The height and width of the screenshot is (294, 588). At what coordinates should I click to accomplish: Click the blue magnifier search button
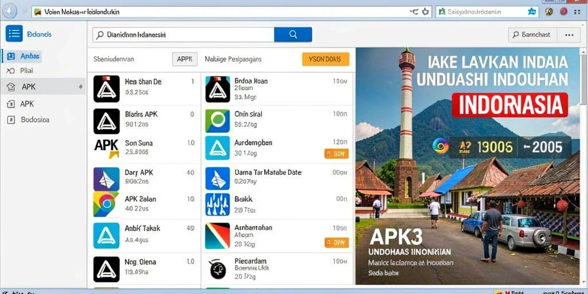click(x=293, y=34)
